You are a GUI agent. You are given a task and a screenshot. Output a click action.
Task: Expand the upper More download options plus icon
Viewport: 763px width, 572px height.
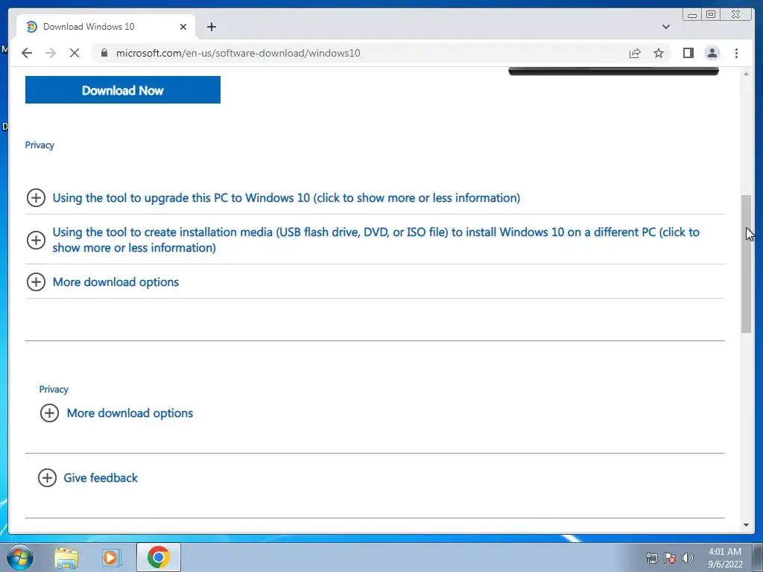[36, 282]
